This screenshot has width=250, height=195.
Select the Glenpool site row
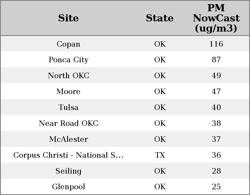pyautogui.click(x=68, y=187)
